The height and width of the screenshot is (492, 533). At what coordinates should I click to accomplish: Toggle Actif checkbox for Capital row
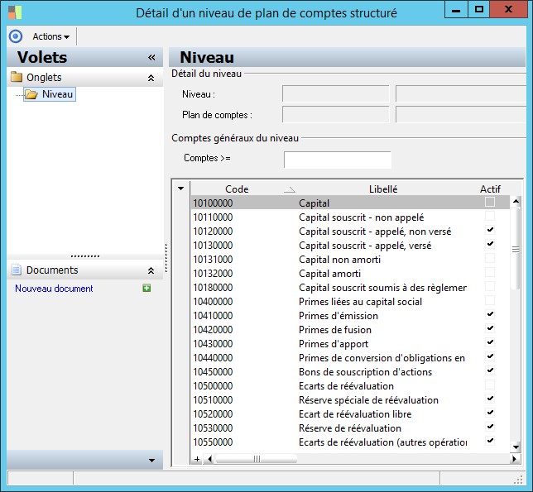[490, 203]
